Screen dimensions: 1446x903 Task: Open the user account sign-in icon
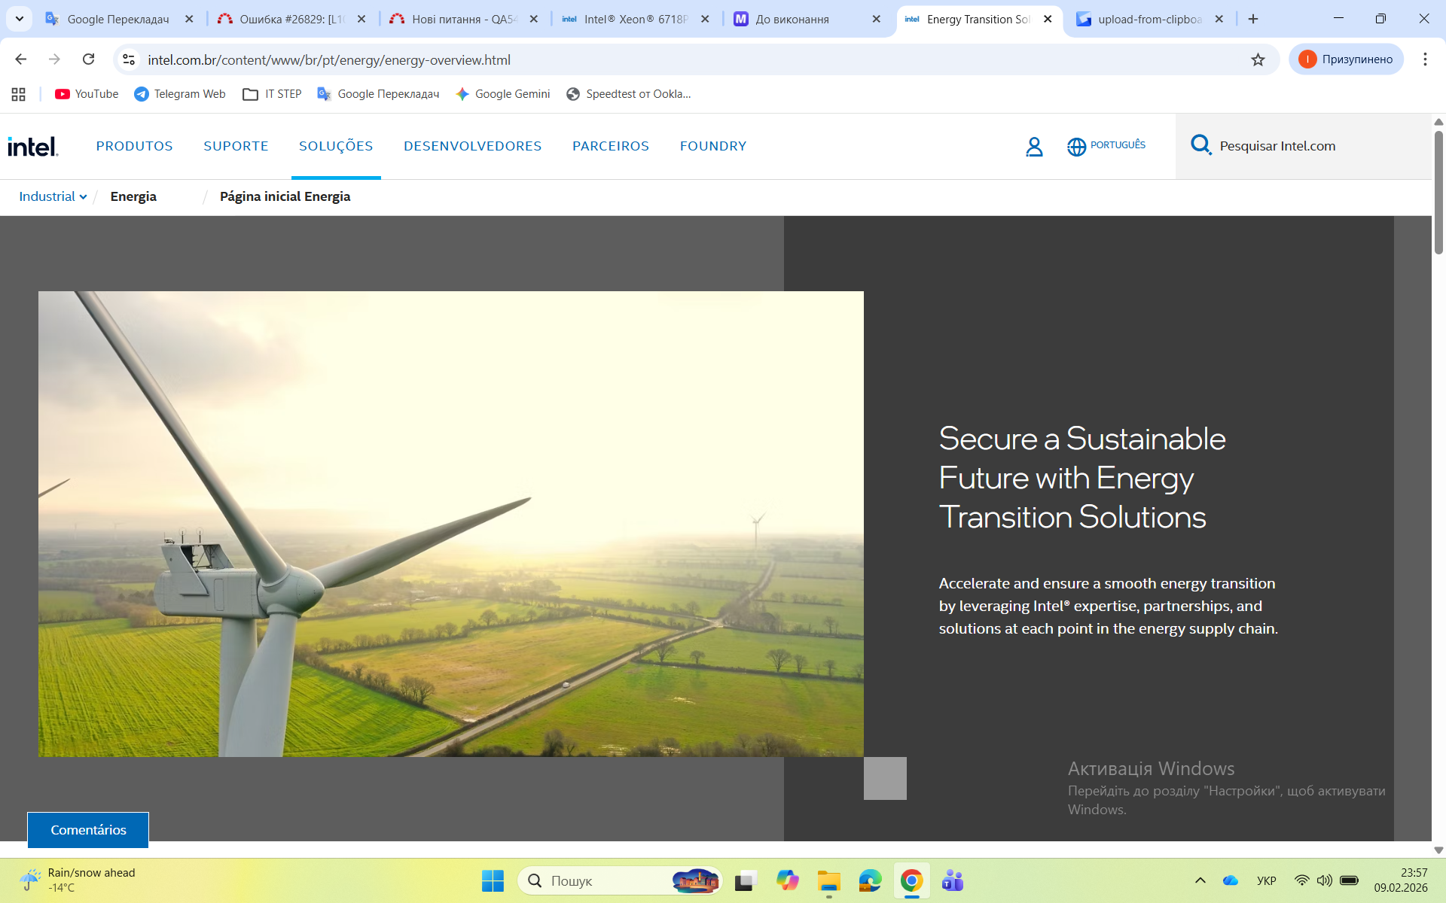pyautogui.click(x=1034, y=146)
